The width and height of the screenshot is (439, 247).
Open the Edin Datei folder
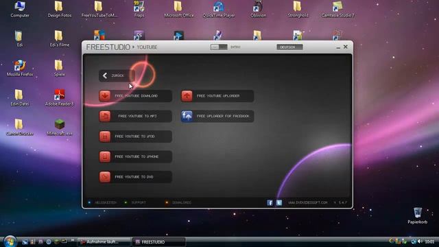click(x=20, y=97)
